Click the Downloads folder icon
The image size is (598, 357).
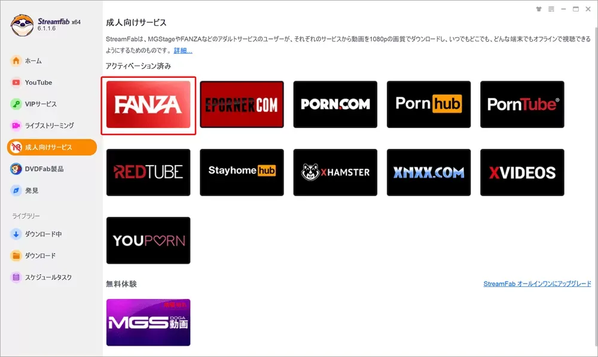16,255
